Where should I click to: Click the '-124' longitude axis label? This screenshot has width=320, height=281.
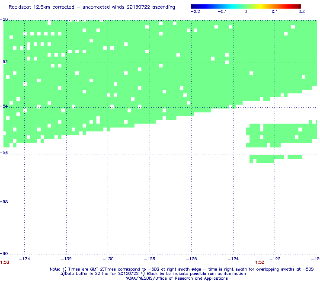click(x=233, y=259)
